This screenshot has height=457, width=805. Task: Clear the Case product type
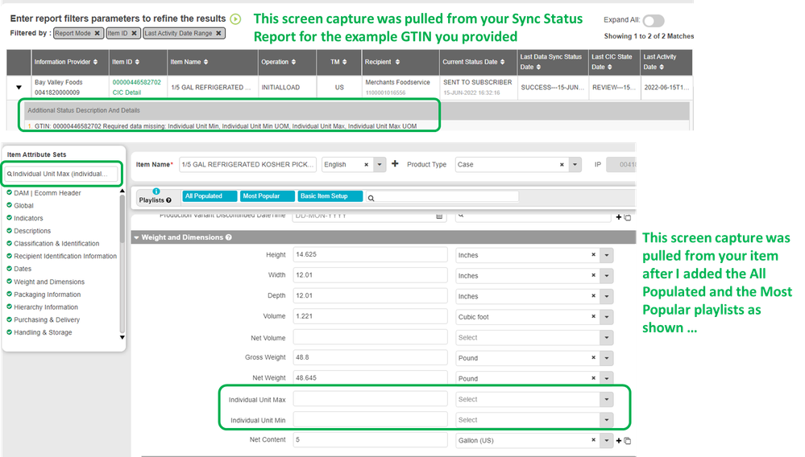point(562,164)
